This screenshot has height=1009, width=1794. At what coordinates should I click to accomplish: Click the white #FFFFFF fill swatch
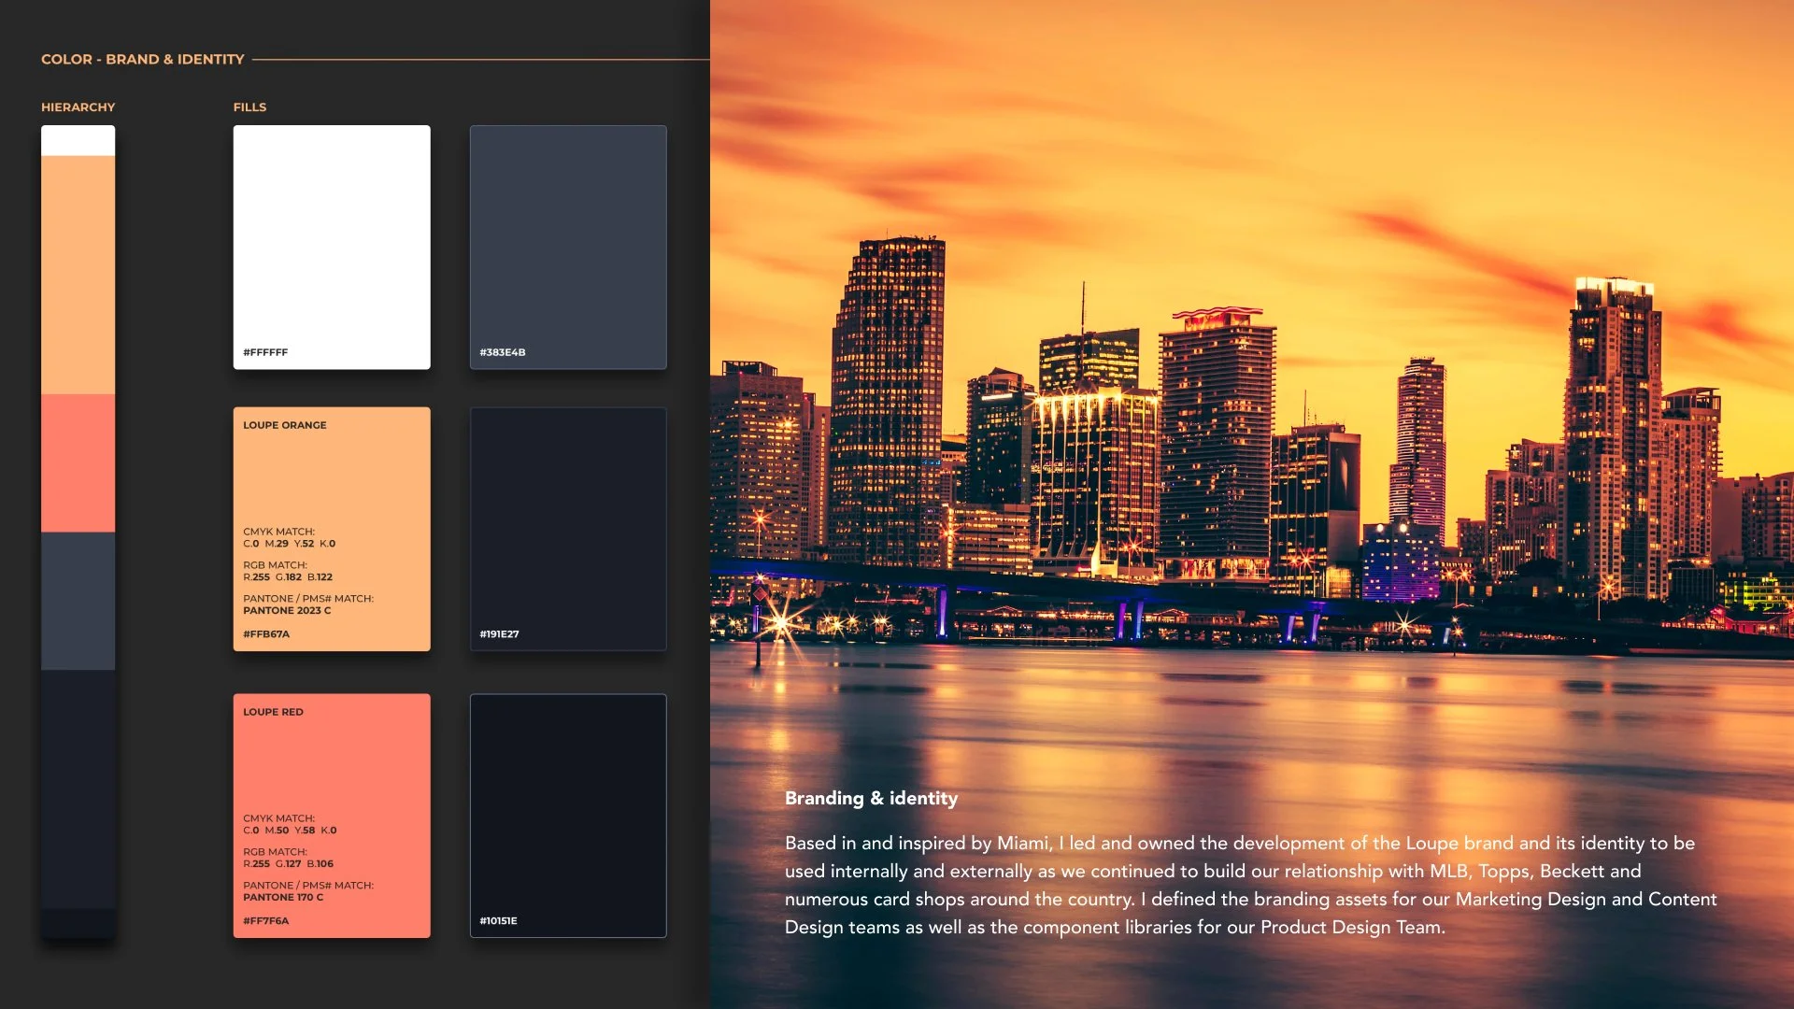332,247
